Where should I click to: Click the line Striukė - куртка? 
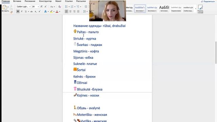(x=85, y=39)
